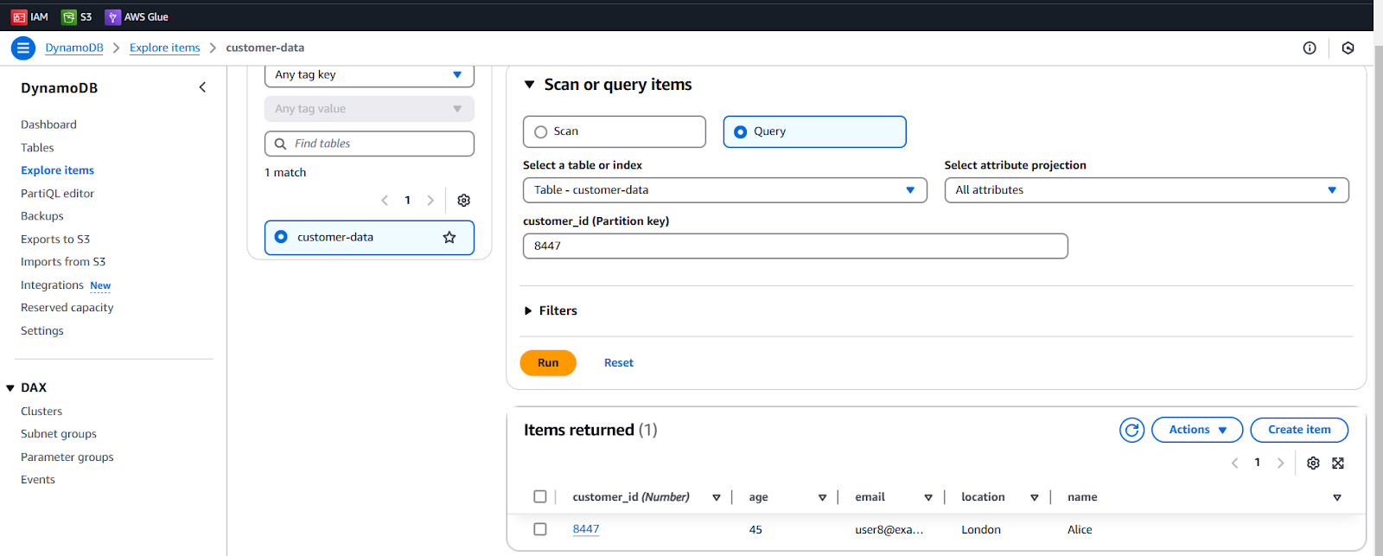Toggle the hamburger navigation menu
Viewport: 1383px width, 556px height.
23,48
